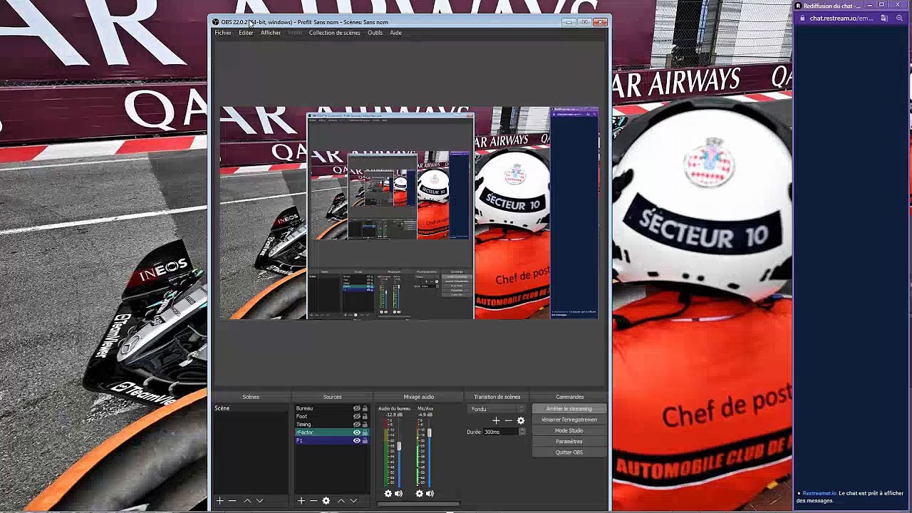Open the Fondu transition dropdown
Image resolution: width=912 pixels, height=513 pixels.
[x=497, y=409]
